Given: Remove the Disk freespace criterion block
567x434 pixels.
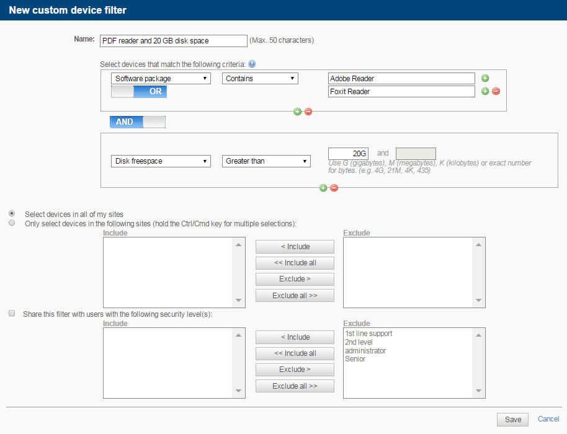Looking at the screenshot, I should pos(334,188).
